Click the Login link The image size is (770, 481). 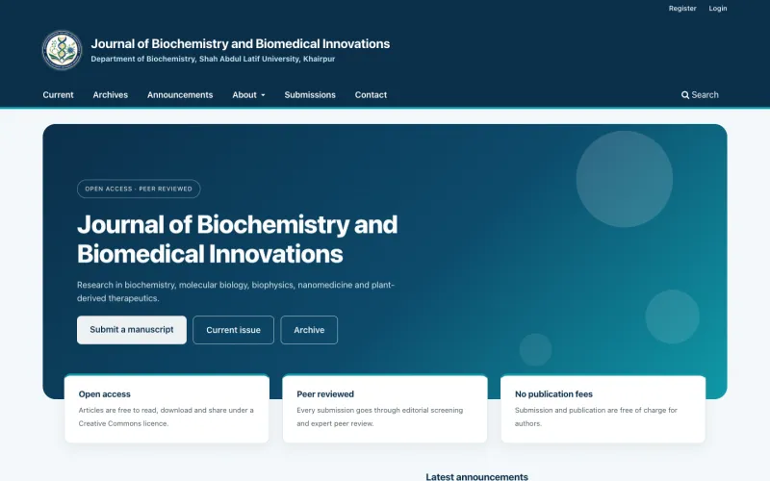tap(717, 9)
